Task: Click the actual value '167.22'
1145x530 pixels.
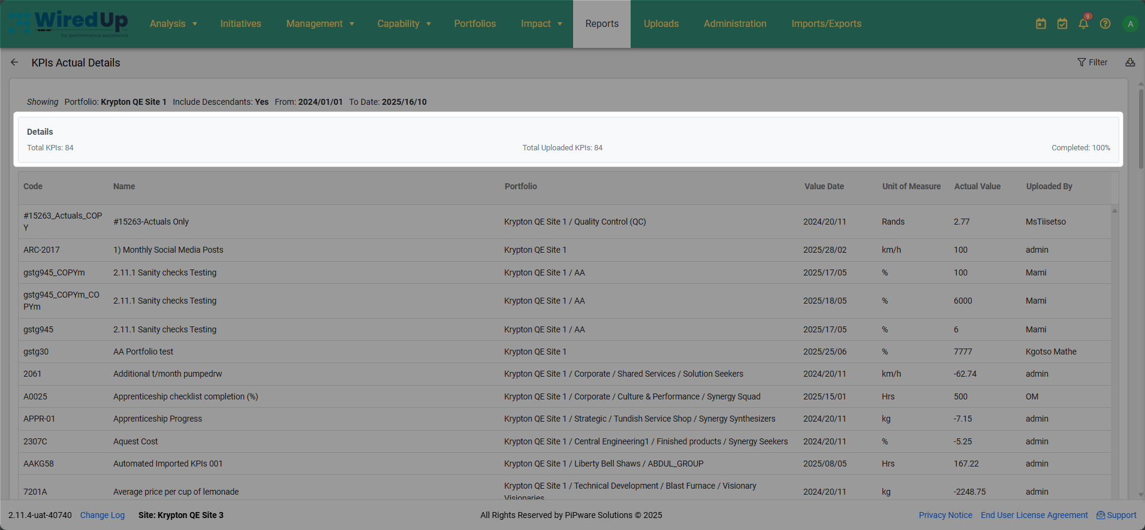Action: (966, 464)
